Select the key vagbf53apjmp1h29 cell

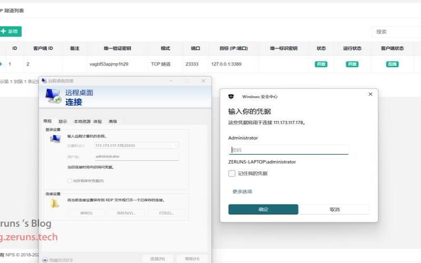[x=109, y=64]
